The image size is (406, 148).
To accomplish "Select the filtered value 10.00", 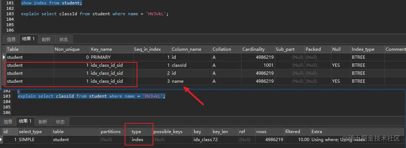I will click(297, 140).
